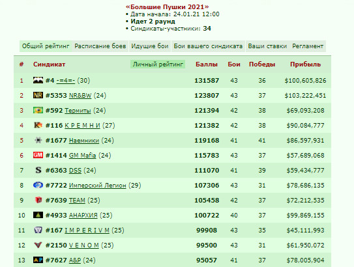Click the #7722 syndicate number

56,186
